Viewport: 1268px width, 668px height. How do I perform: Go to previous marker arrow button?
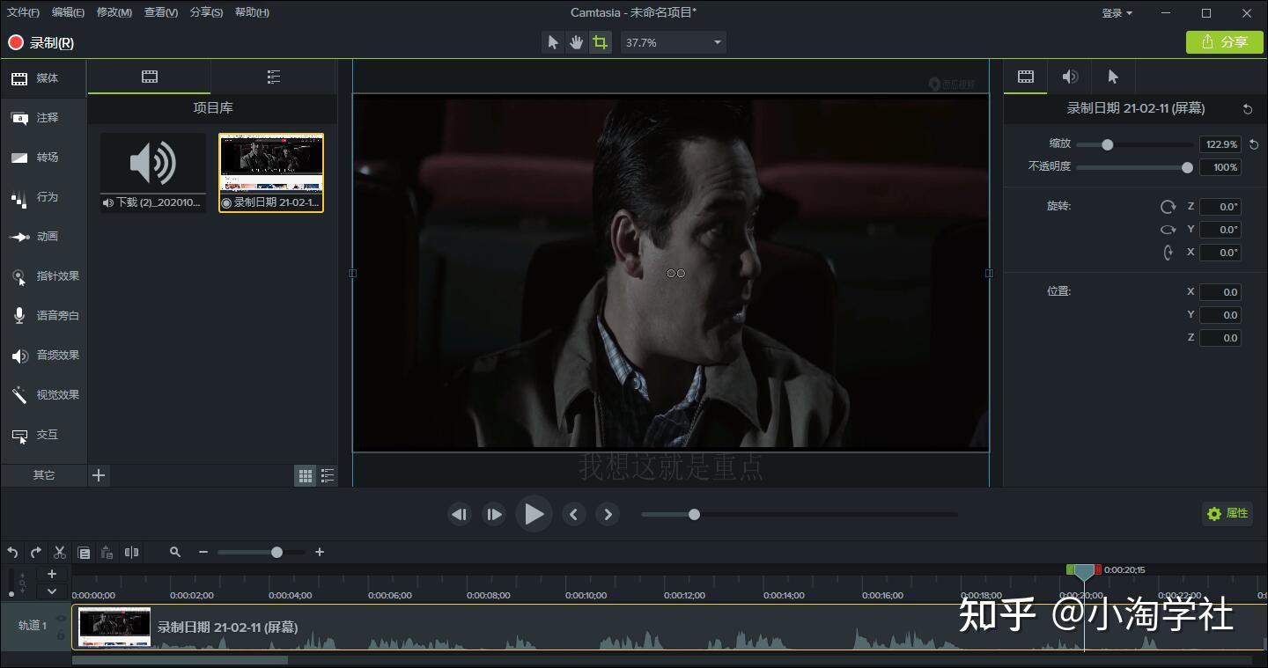pos(573,515)
